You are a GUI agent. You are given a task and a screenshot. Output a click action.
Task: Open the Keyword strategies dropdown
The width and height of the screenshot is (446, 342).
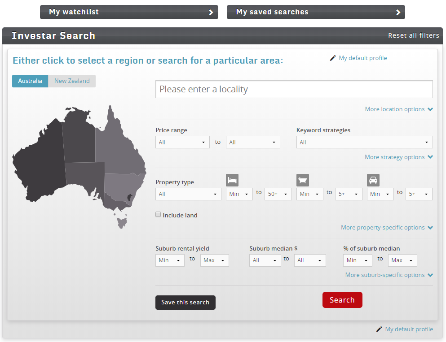point(364,142)
